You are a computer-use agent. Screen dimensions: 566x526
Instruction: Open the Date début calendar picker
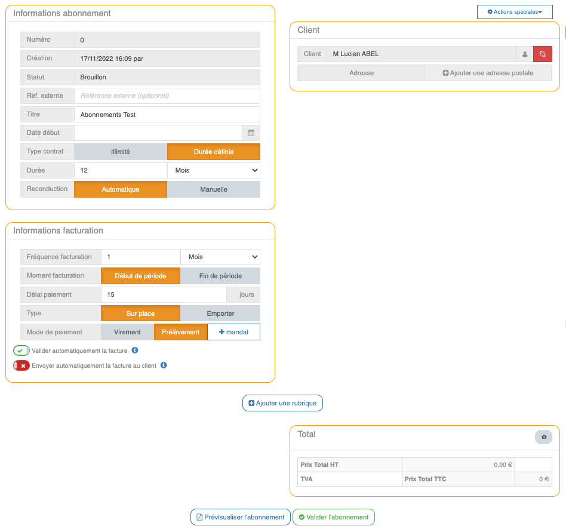(251, 133)
